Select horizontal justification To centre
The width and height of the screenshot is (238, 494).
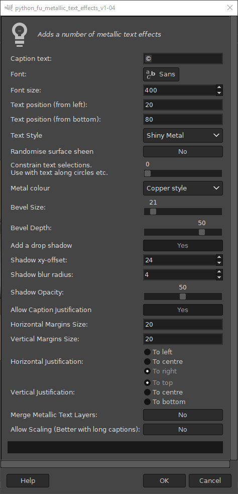click(x=163, y=361)
